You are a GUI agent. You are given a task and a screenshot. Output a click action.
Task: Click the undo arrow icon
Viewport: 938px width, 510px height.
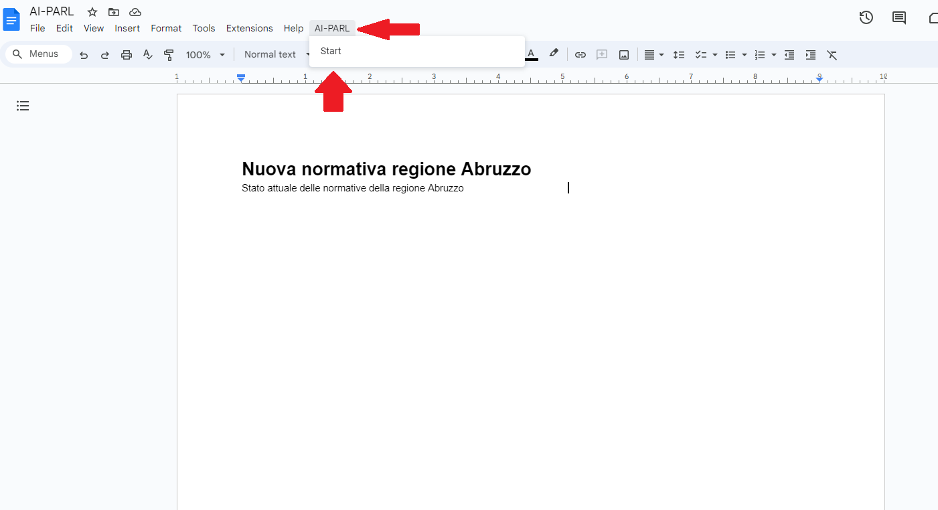tap(84, 55)
